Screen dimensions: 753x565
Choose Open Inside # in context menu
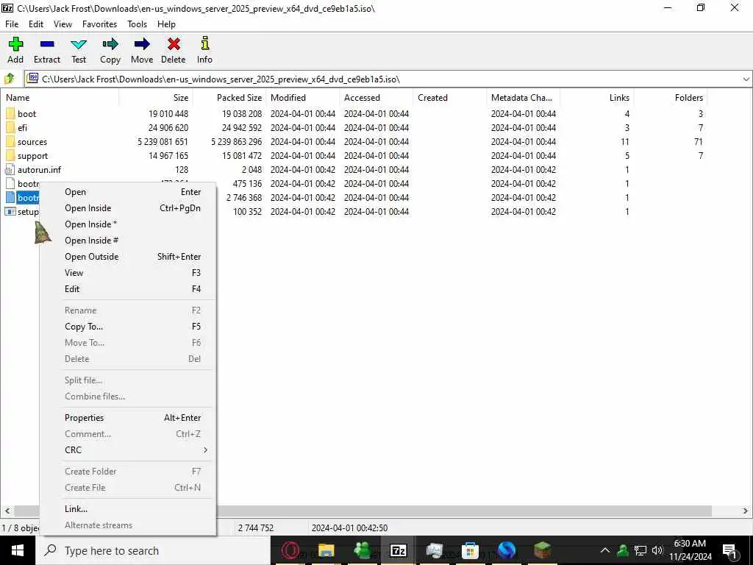pyautogui.click(x=128, y=241)
